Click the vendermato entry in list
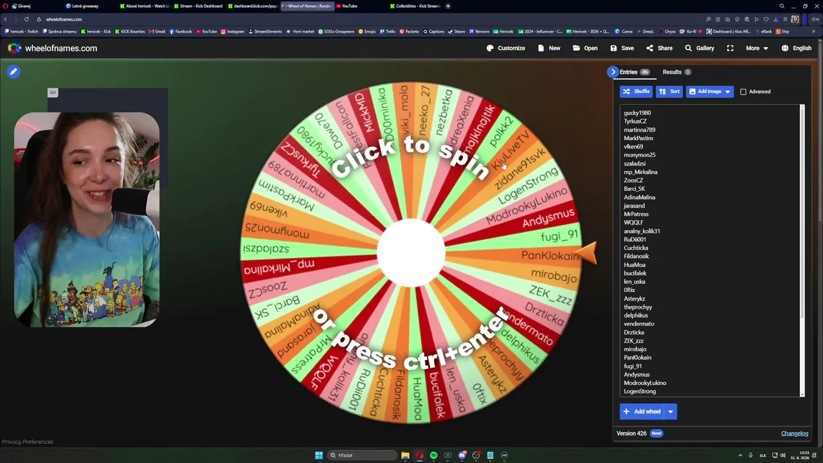The width and height of the screenshot is (823, 463). pyautogui.click(x=639, y=324)
